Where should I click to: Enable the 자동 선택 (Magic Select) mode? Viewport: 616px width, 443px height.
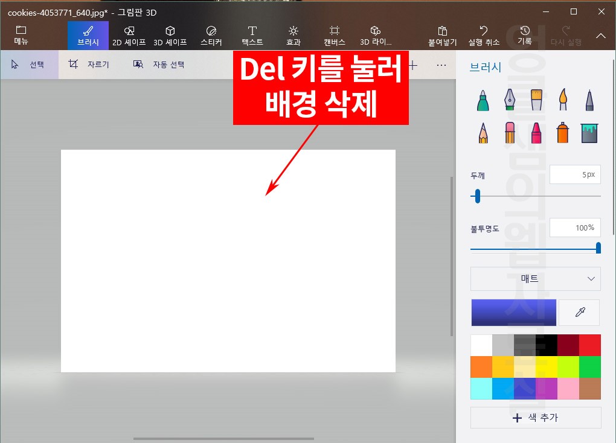click(x=158, y=64)
